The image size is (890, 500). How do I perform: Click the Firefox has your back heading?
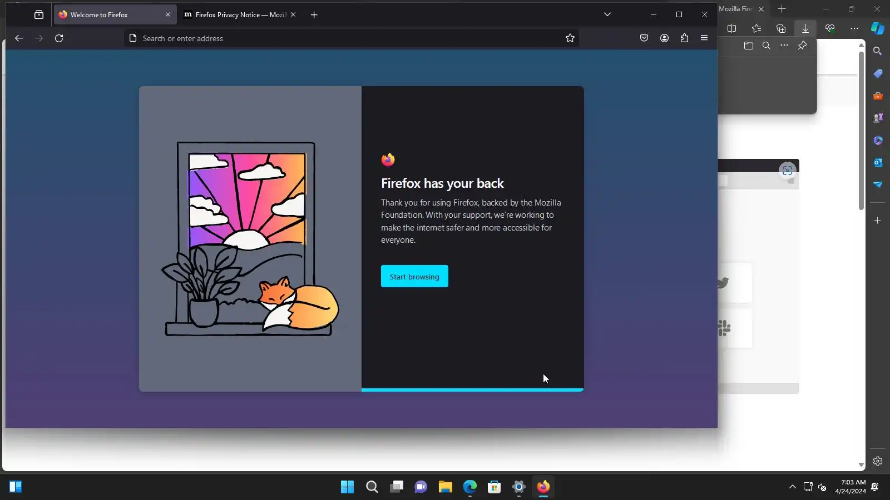click(x=442, y=183)
